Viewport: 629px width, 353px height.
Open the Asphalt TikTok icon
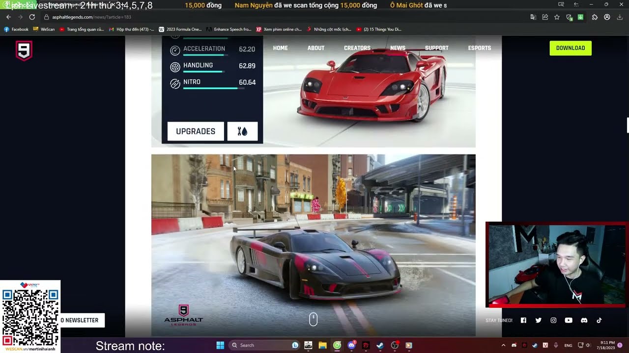pyautogui.click(x=599, y=320)
